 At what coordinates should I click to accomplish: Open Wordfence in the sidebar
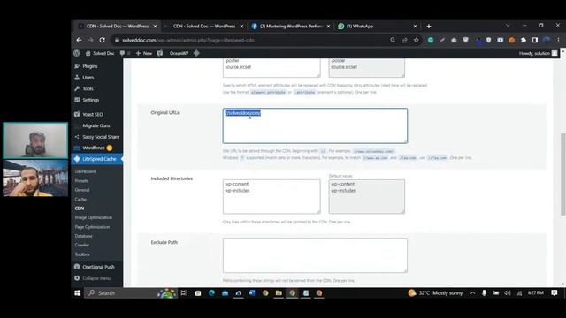(x=94, y=148)
